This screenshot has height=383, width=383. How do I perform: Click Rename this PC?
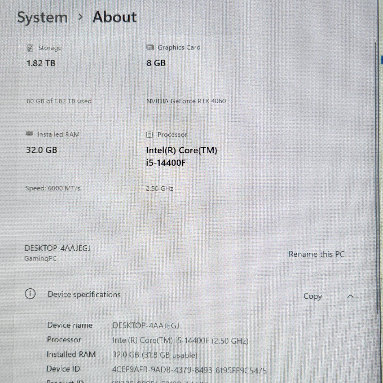317,254
